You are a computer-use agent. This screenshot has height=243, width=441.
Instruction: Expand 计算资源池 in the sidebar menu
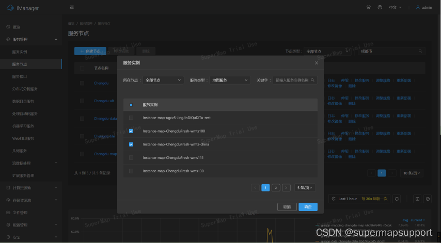click(22, 188)
